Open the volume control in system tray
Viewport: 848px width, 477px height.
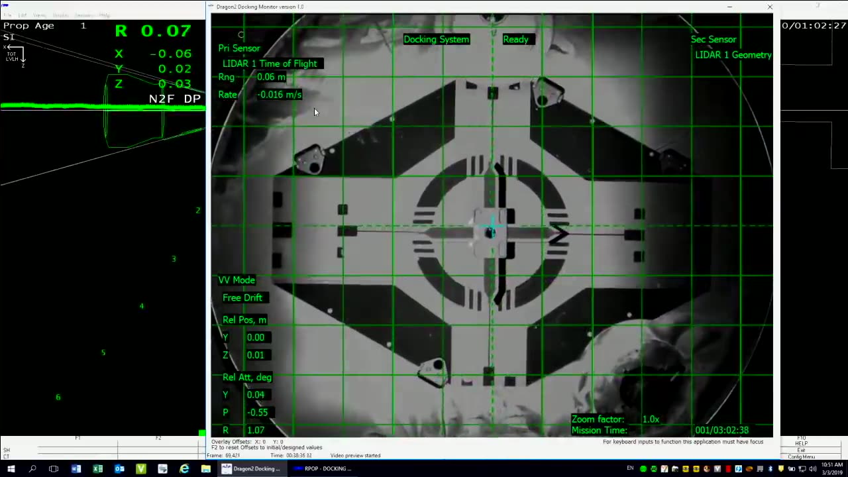click(813, 469)
